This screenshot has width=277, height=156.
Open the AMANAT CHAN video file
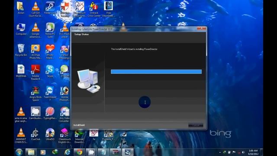21,136
